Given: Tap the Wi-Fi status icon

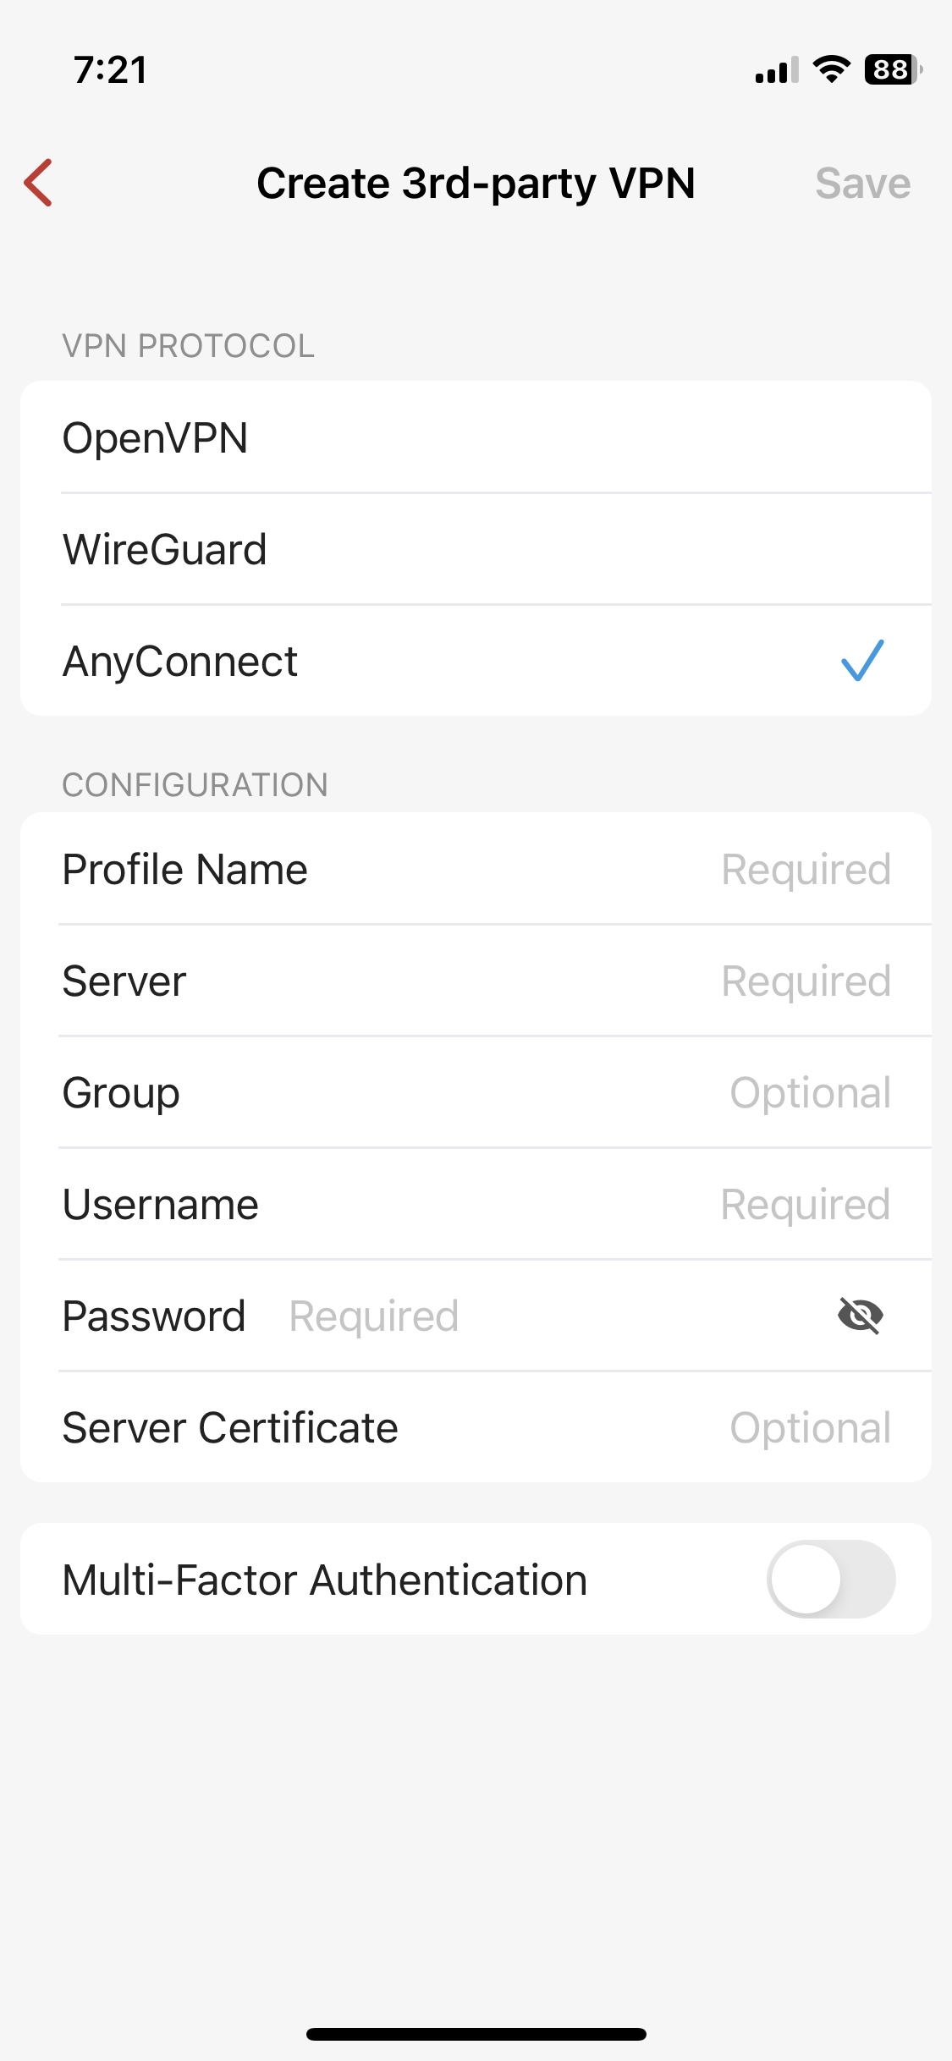Looking at the screenshot, I should tap(831, 69).
